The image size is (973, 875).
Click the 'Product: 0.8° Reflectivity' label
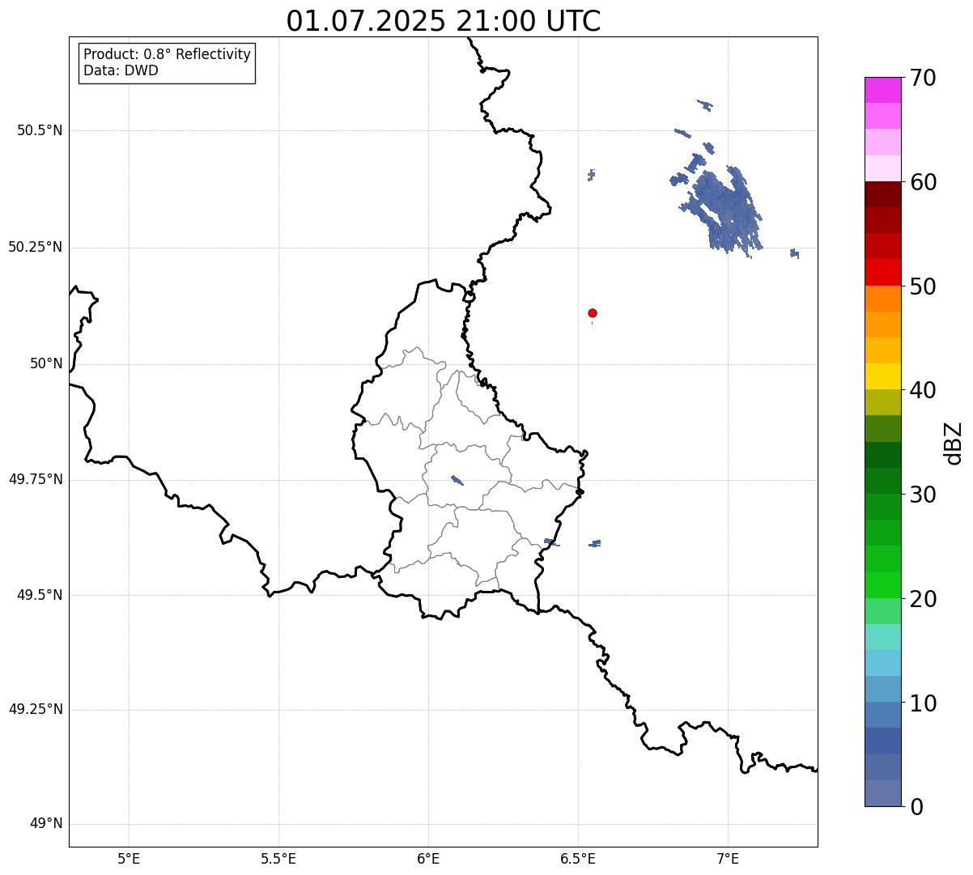click(x=168, y=55)
